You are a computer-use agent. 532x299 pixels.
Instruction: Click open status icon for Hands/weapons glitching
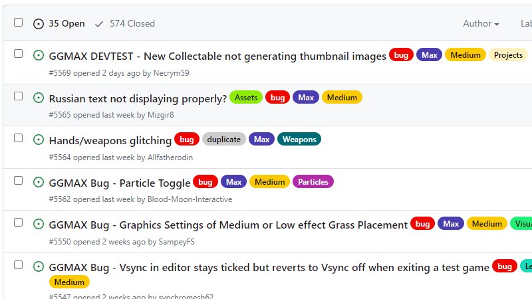point(39,140)
